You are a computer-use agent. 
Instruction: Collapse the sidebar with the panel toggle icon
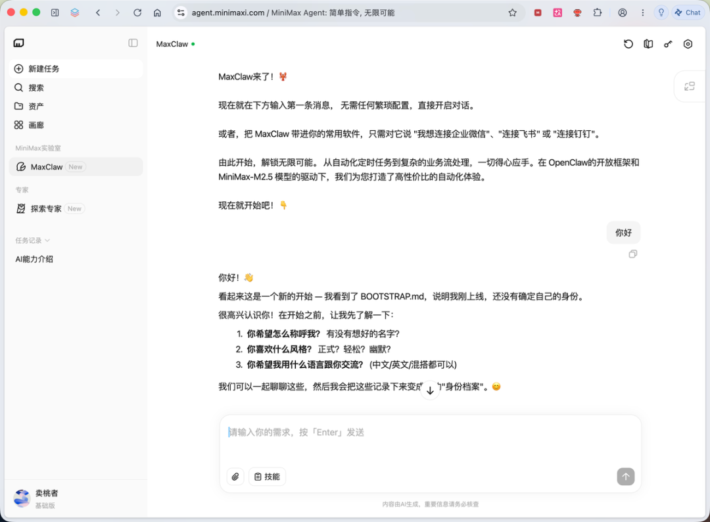[x=133, y=43]
